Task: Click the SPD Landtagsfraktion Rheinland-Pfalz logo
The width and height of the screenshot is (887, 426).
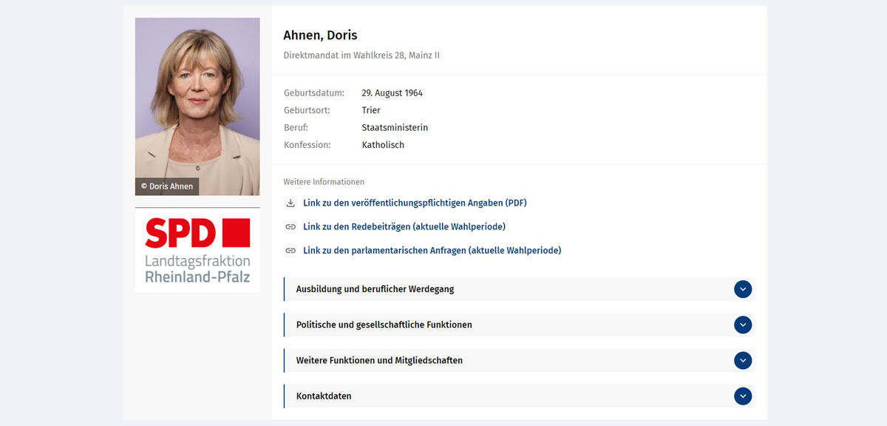Action: tap(197, 251)
